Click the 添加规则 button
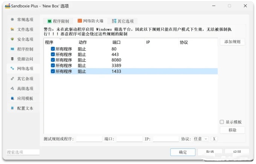This screenshot has width=256, height=164. pyautogui.click(x=232, y=42)
